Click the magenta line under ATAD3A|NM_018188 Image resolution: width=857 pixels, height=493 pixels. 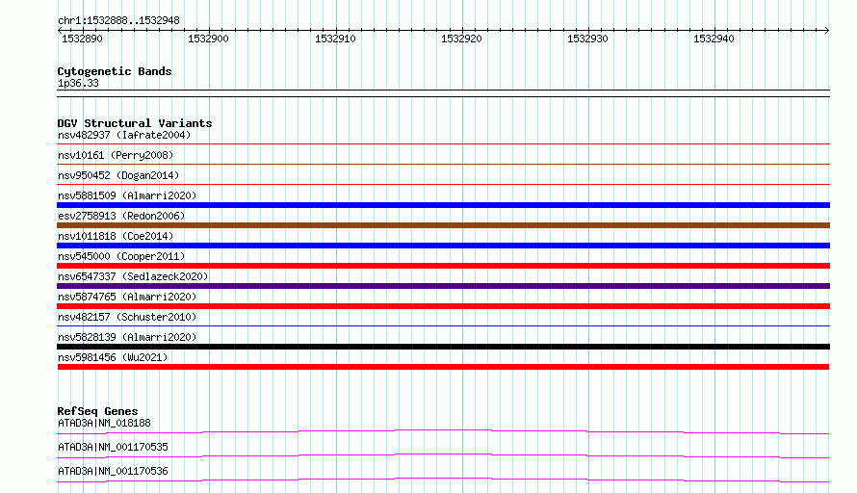point(443,431)
